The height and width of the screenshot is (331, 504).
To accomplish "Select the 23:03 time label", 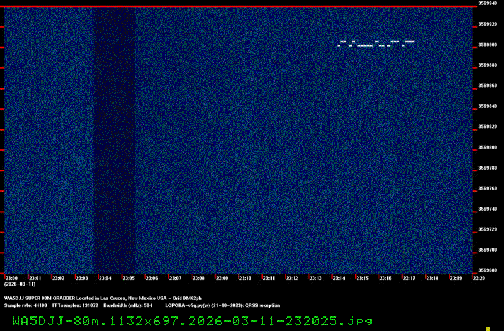I will (82, 278).
